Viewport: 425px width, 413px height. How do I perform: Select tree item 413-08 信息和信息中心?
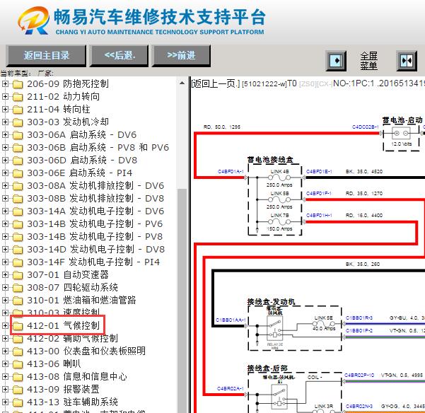point(77,377)
